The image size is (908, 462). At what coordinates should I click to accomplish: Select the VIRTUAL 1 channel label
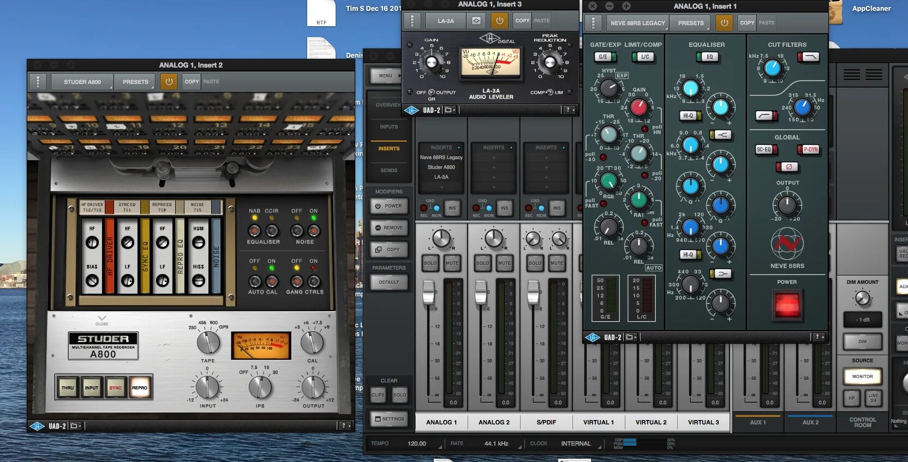coord(599,422)
